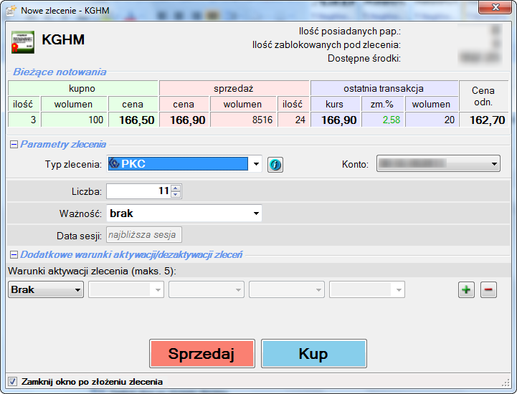Click the Data sesji field
The image size is (517, 394).
click(143, 235)
